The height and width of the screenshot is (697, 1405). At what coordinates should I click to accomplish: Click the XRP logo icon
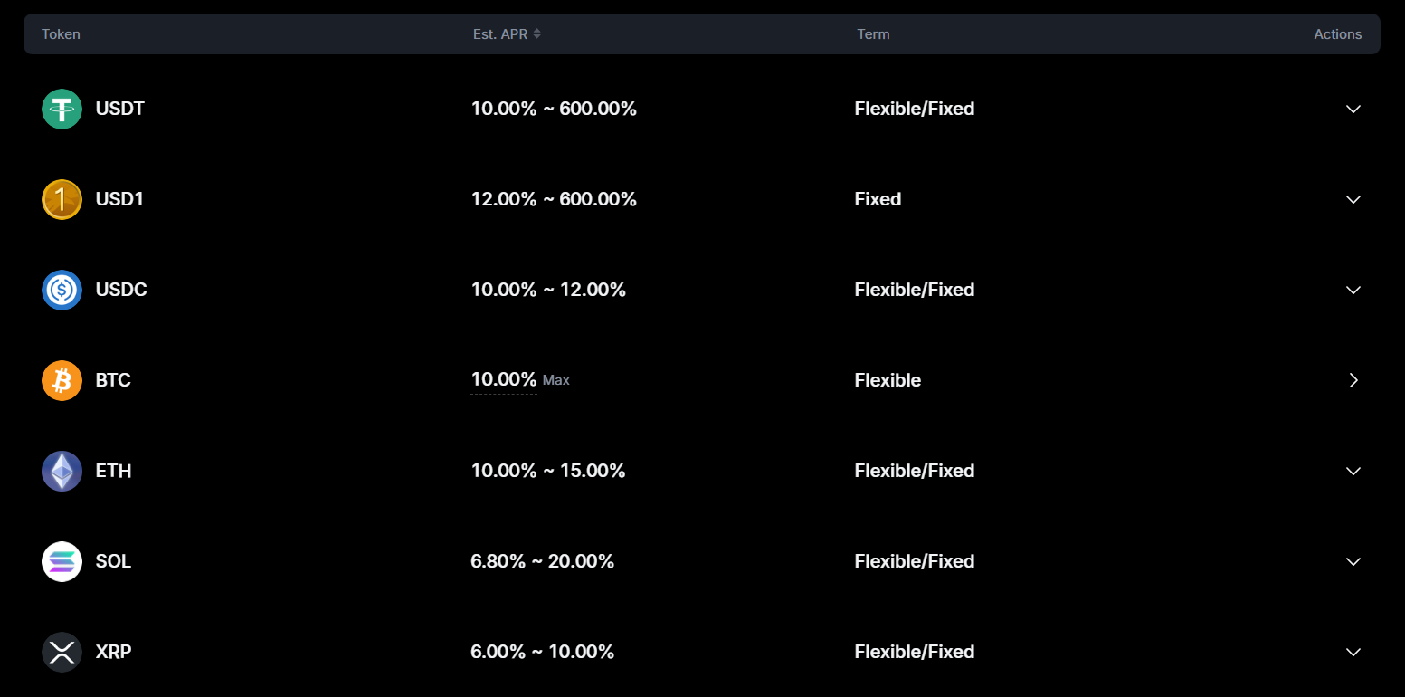coord(62,652)
